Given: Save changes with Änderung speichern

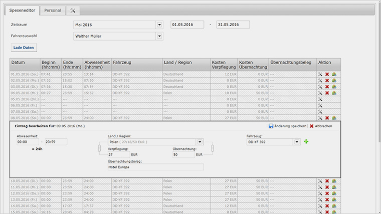Looking at the screenshot, I should point(287,126).
